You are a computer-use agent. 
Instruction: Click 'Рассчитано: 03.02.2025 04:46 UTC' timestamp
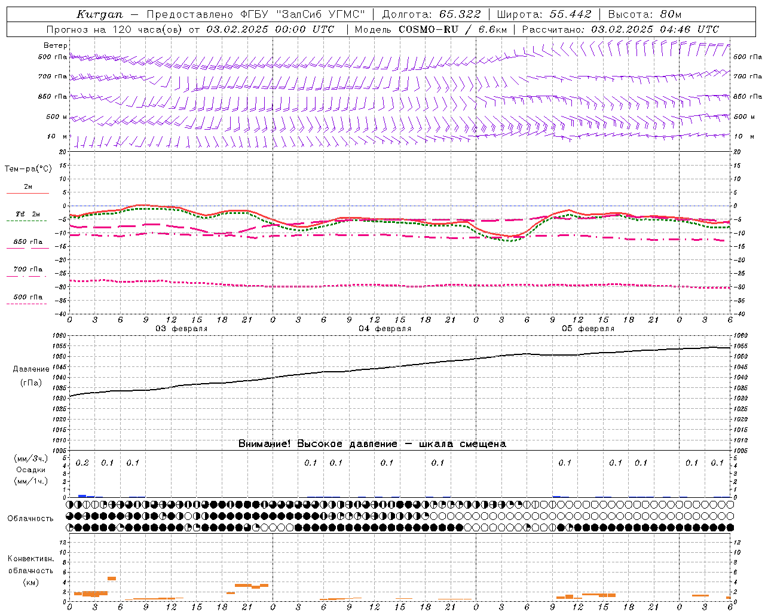pyautogui.click(x=620, y=29)
